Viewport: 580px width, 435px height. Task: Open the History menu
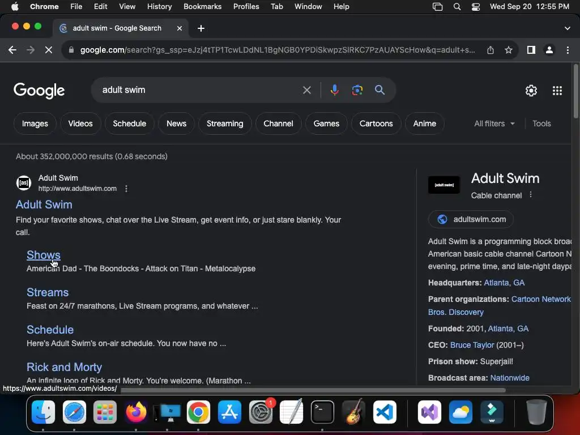coord(159,7)
